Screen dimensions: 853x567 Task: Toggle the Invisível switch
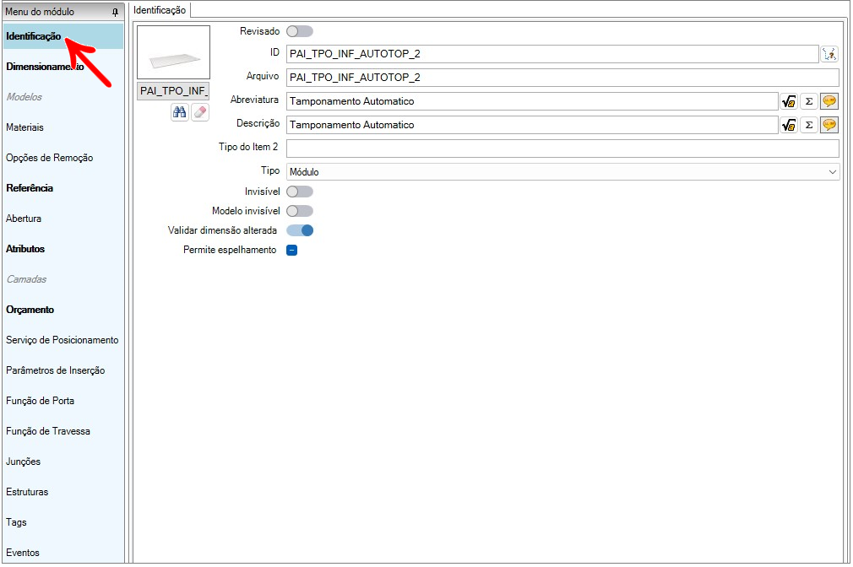300,192
